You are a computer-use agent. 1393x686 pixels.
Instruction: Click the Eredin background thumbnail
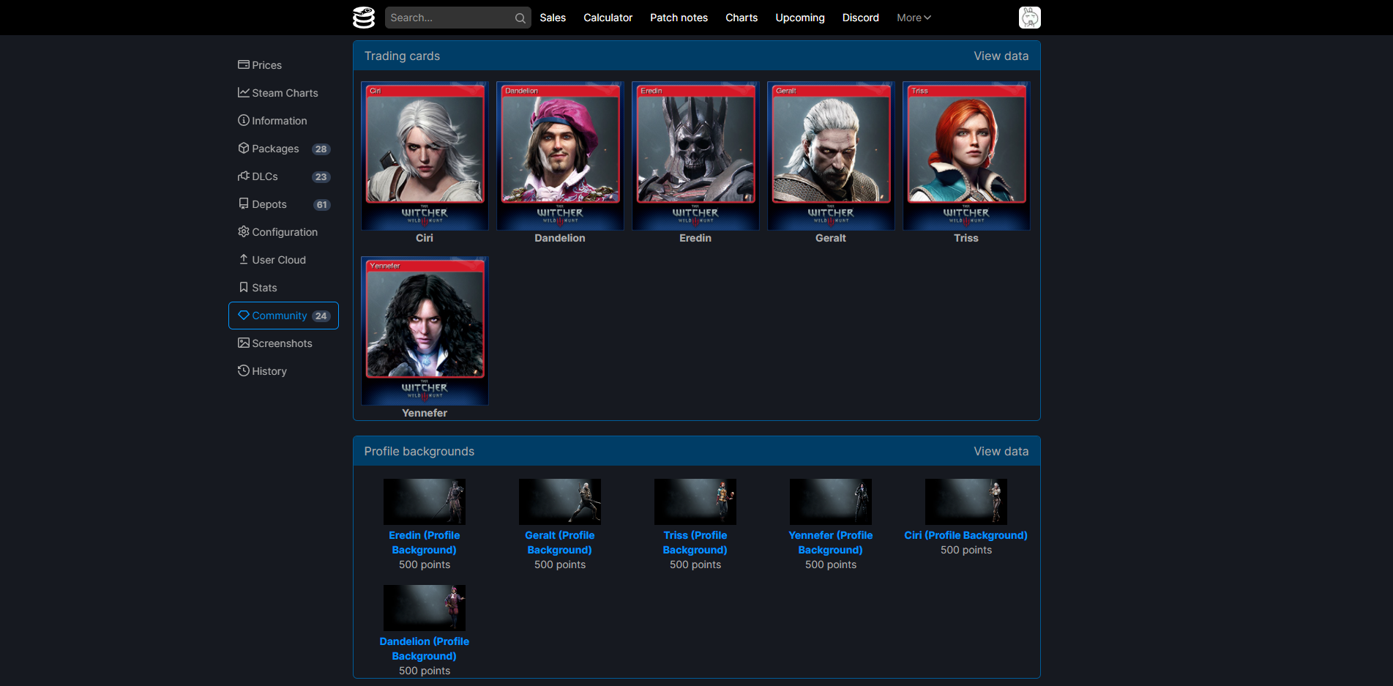coord(425,502)
